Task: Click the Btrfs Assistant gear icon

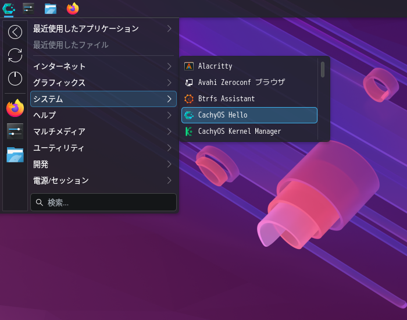Action: [189, 99]
